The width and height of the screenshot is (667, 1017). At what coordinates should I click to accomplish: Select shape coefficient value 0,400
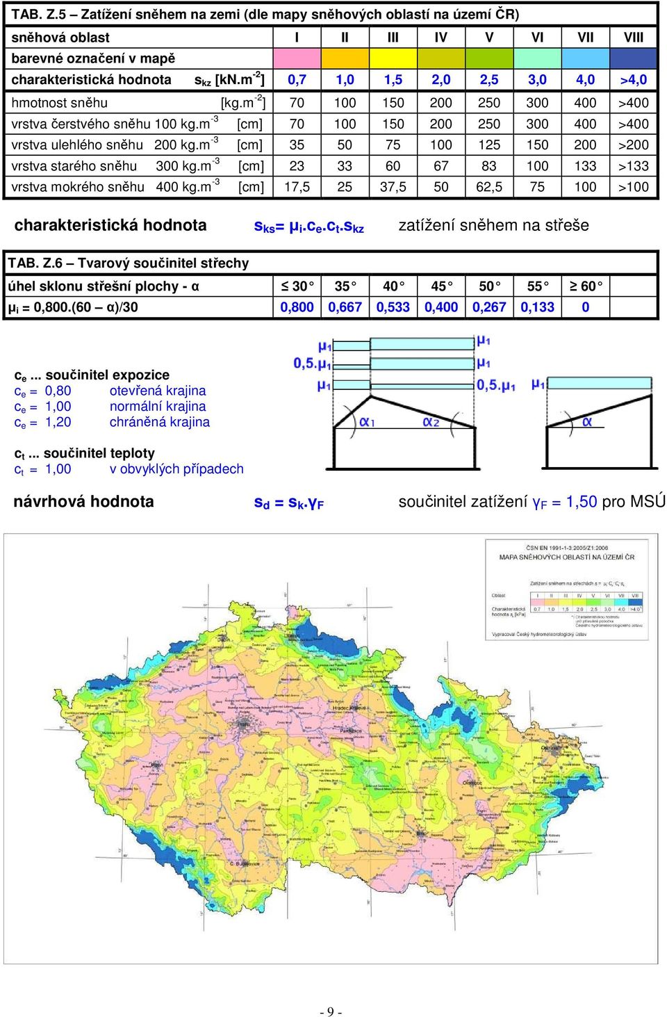pos(440,307)
